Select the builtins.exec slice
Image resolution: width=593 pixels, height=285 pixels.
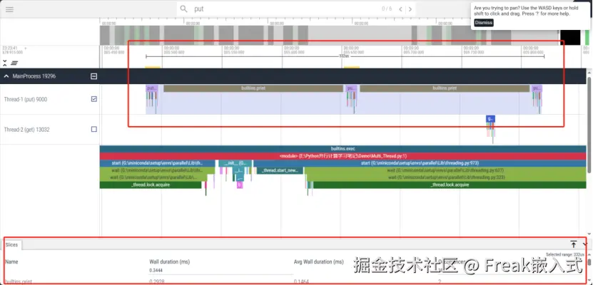click(343, 149)
